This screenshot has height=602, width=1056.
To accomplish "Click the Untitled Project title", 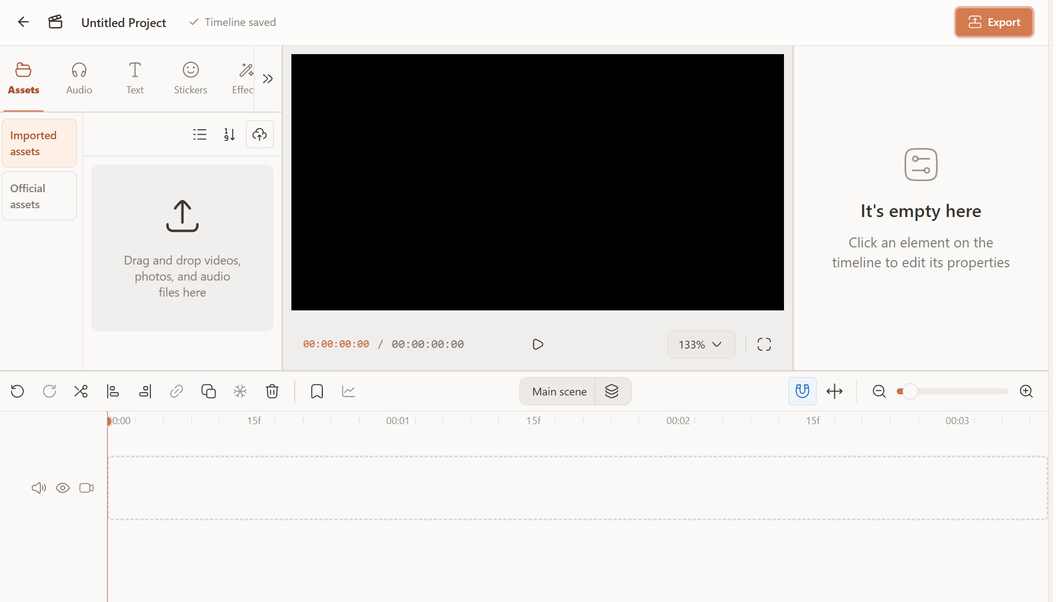I will (x=123, y=23).
